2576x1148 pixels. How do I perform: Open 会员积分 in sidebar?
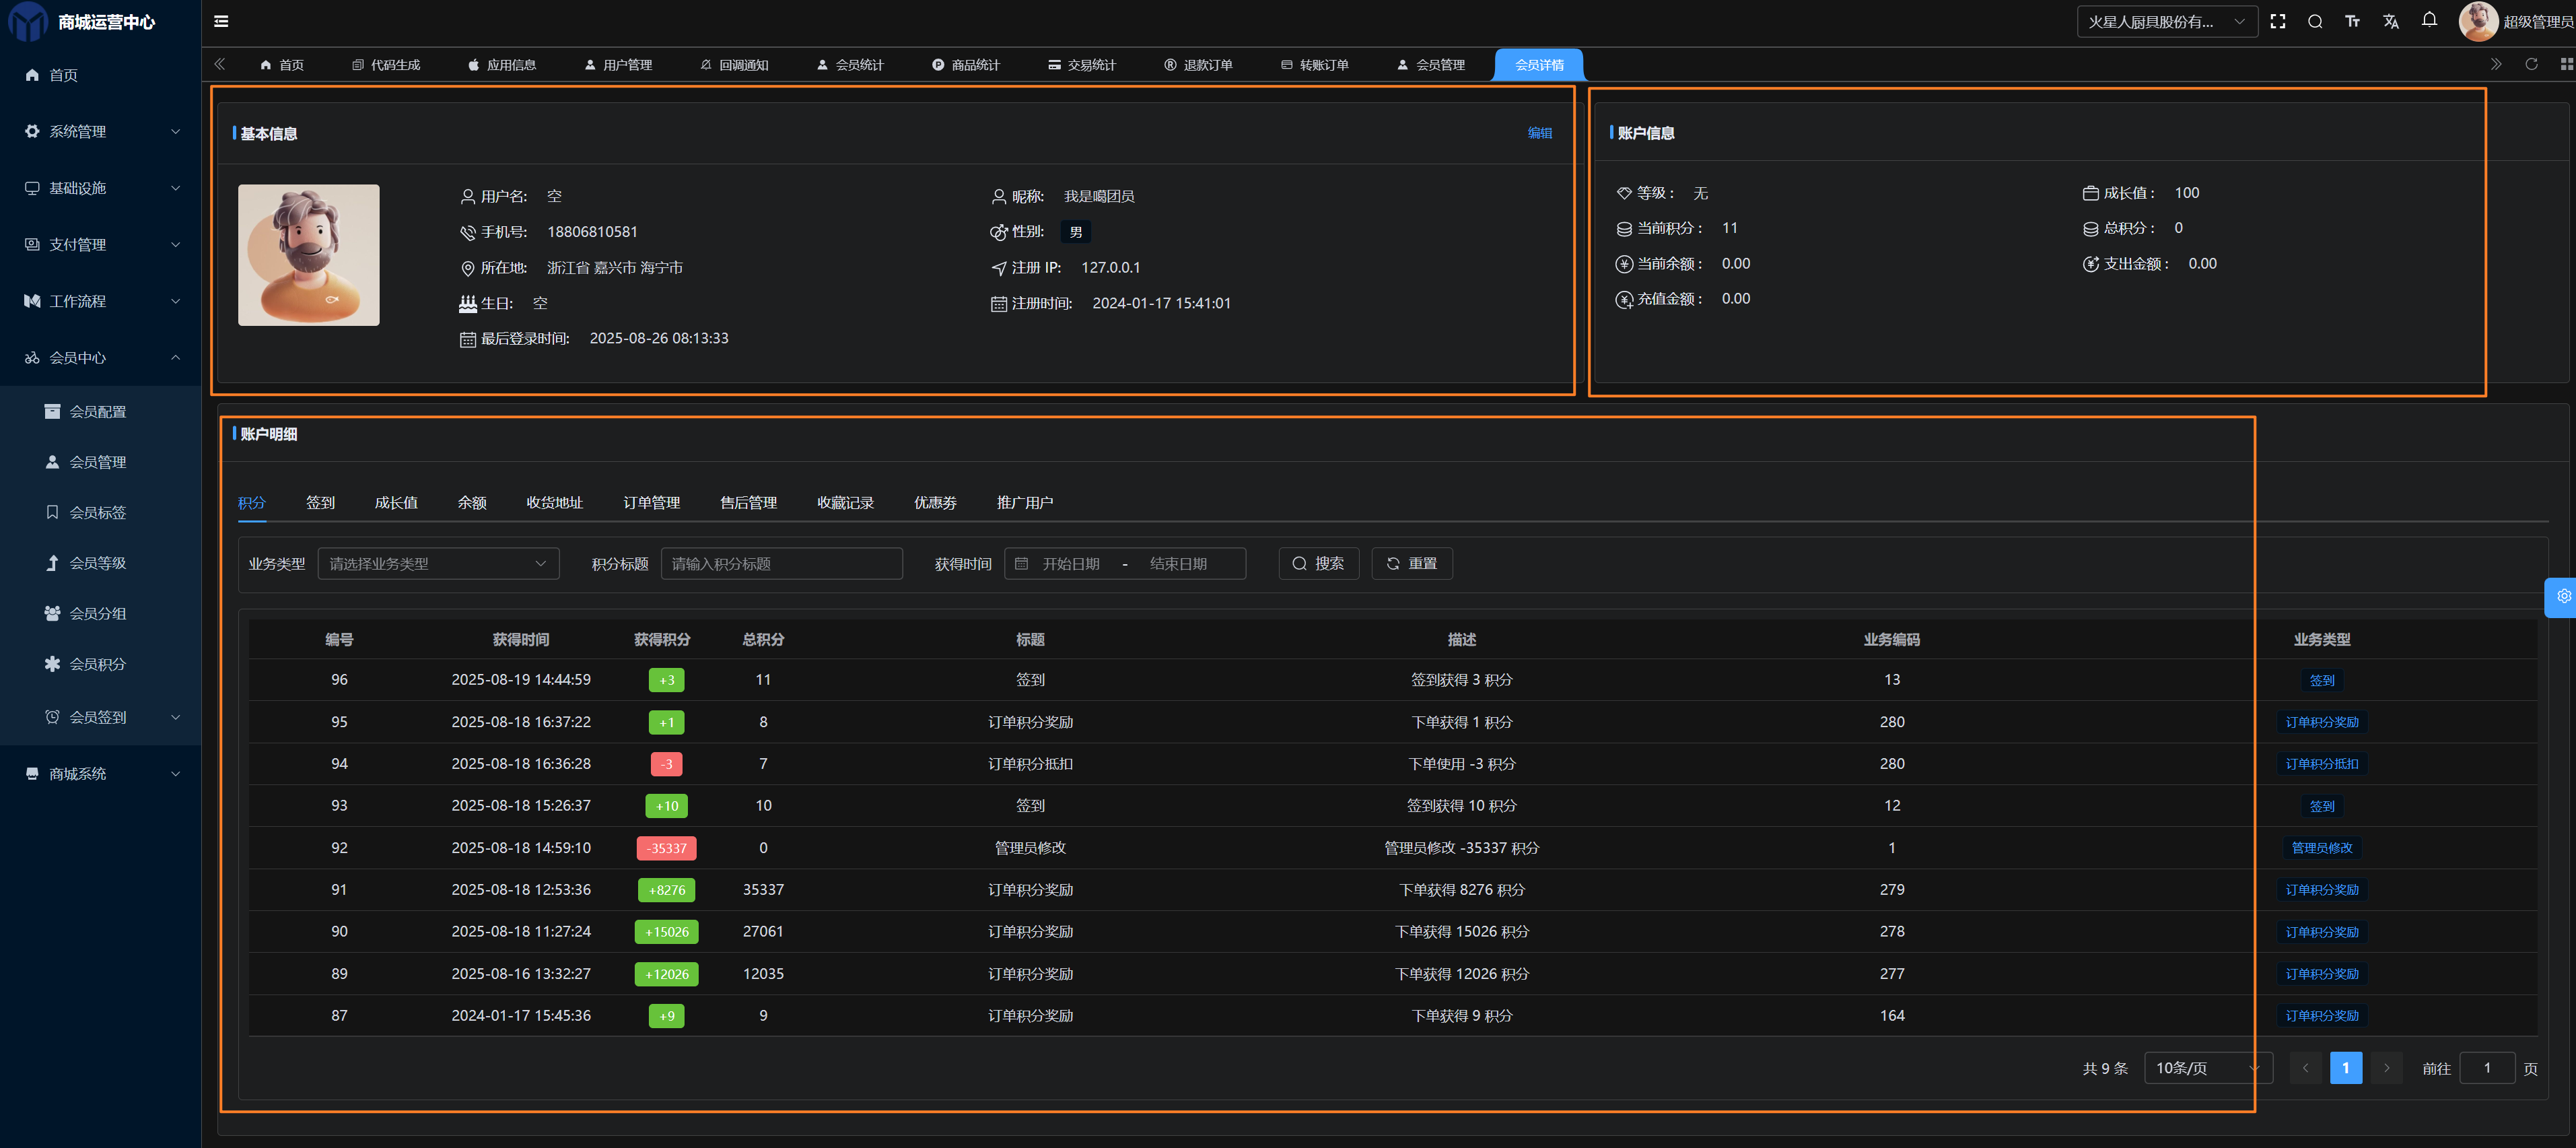coord(98,663)
